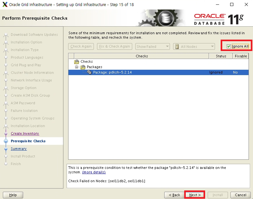Toggle the Ignore All checkbox
Image resolution: width=253 pixels, height=199 pixels.
(229, 47)
